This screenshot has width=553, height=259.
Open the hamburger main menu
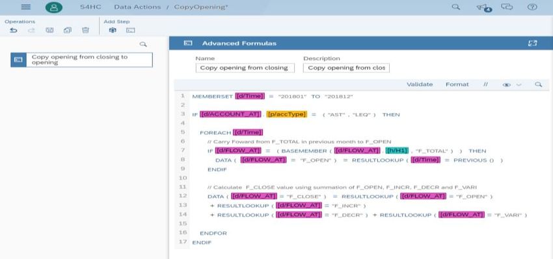pyautogui.click(x=26, y=7)
